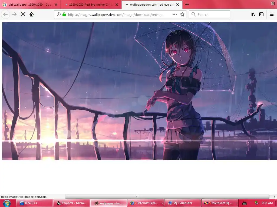Select the wallpapersden.com_red-eye tab
This screenshot has width=277, height=207.
coord(152,4)
